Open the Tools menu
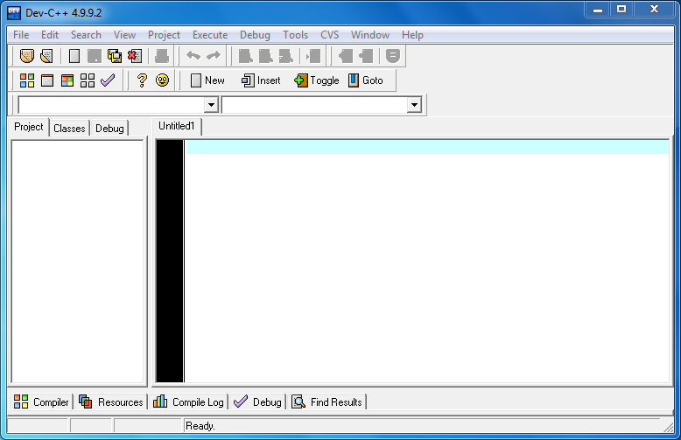This screenshot has width=681, height=440. click(295, 35)
